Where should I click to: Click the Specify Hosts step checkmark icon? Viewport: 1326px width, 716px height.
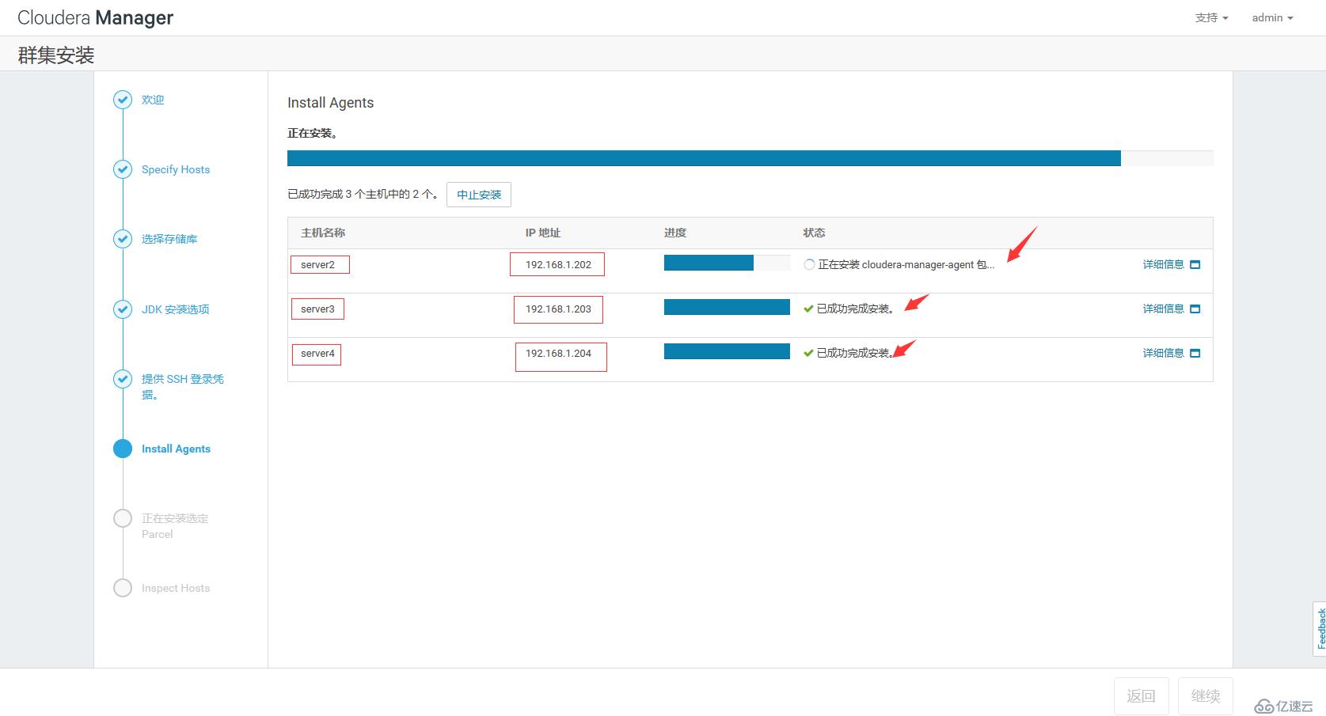click(123, 169)
